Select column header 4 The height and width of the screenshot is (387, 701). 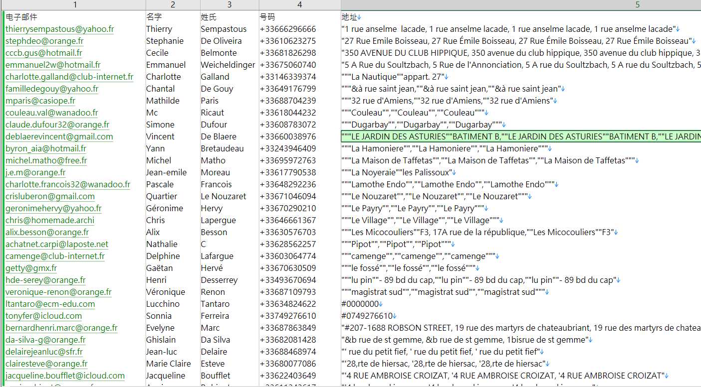coord(300,5)
